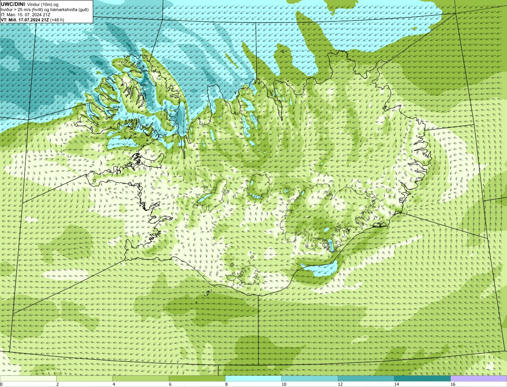Click the title line "UWC/DINI: Vindur (10m) og"
This screenshot has width=507, height=387.
click(30, 4)
